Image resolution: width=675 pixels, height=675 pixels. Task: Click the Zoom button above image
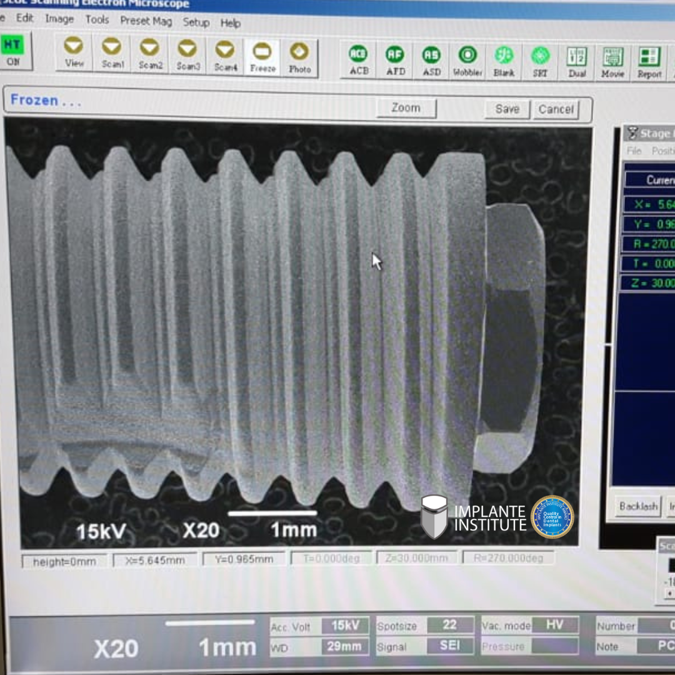coord(406,107)
